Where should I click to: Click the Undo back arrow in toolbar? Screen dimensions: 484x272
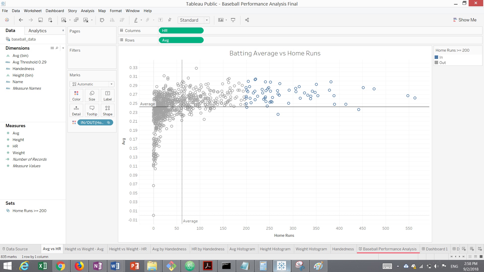(x=21, y=20)
